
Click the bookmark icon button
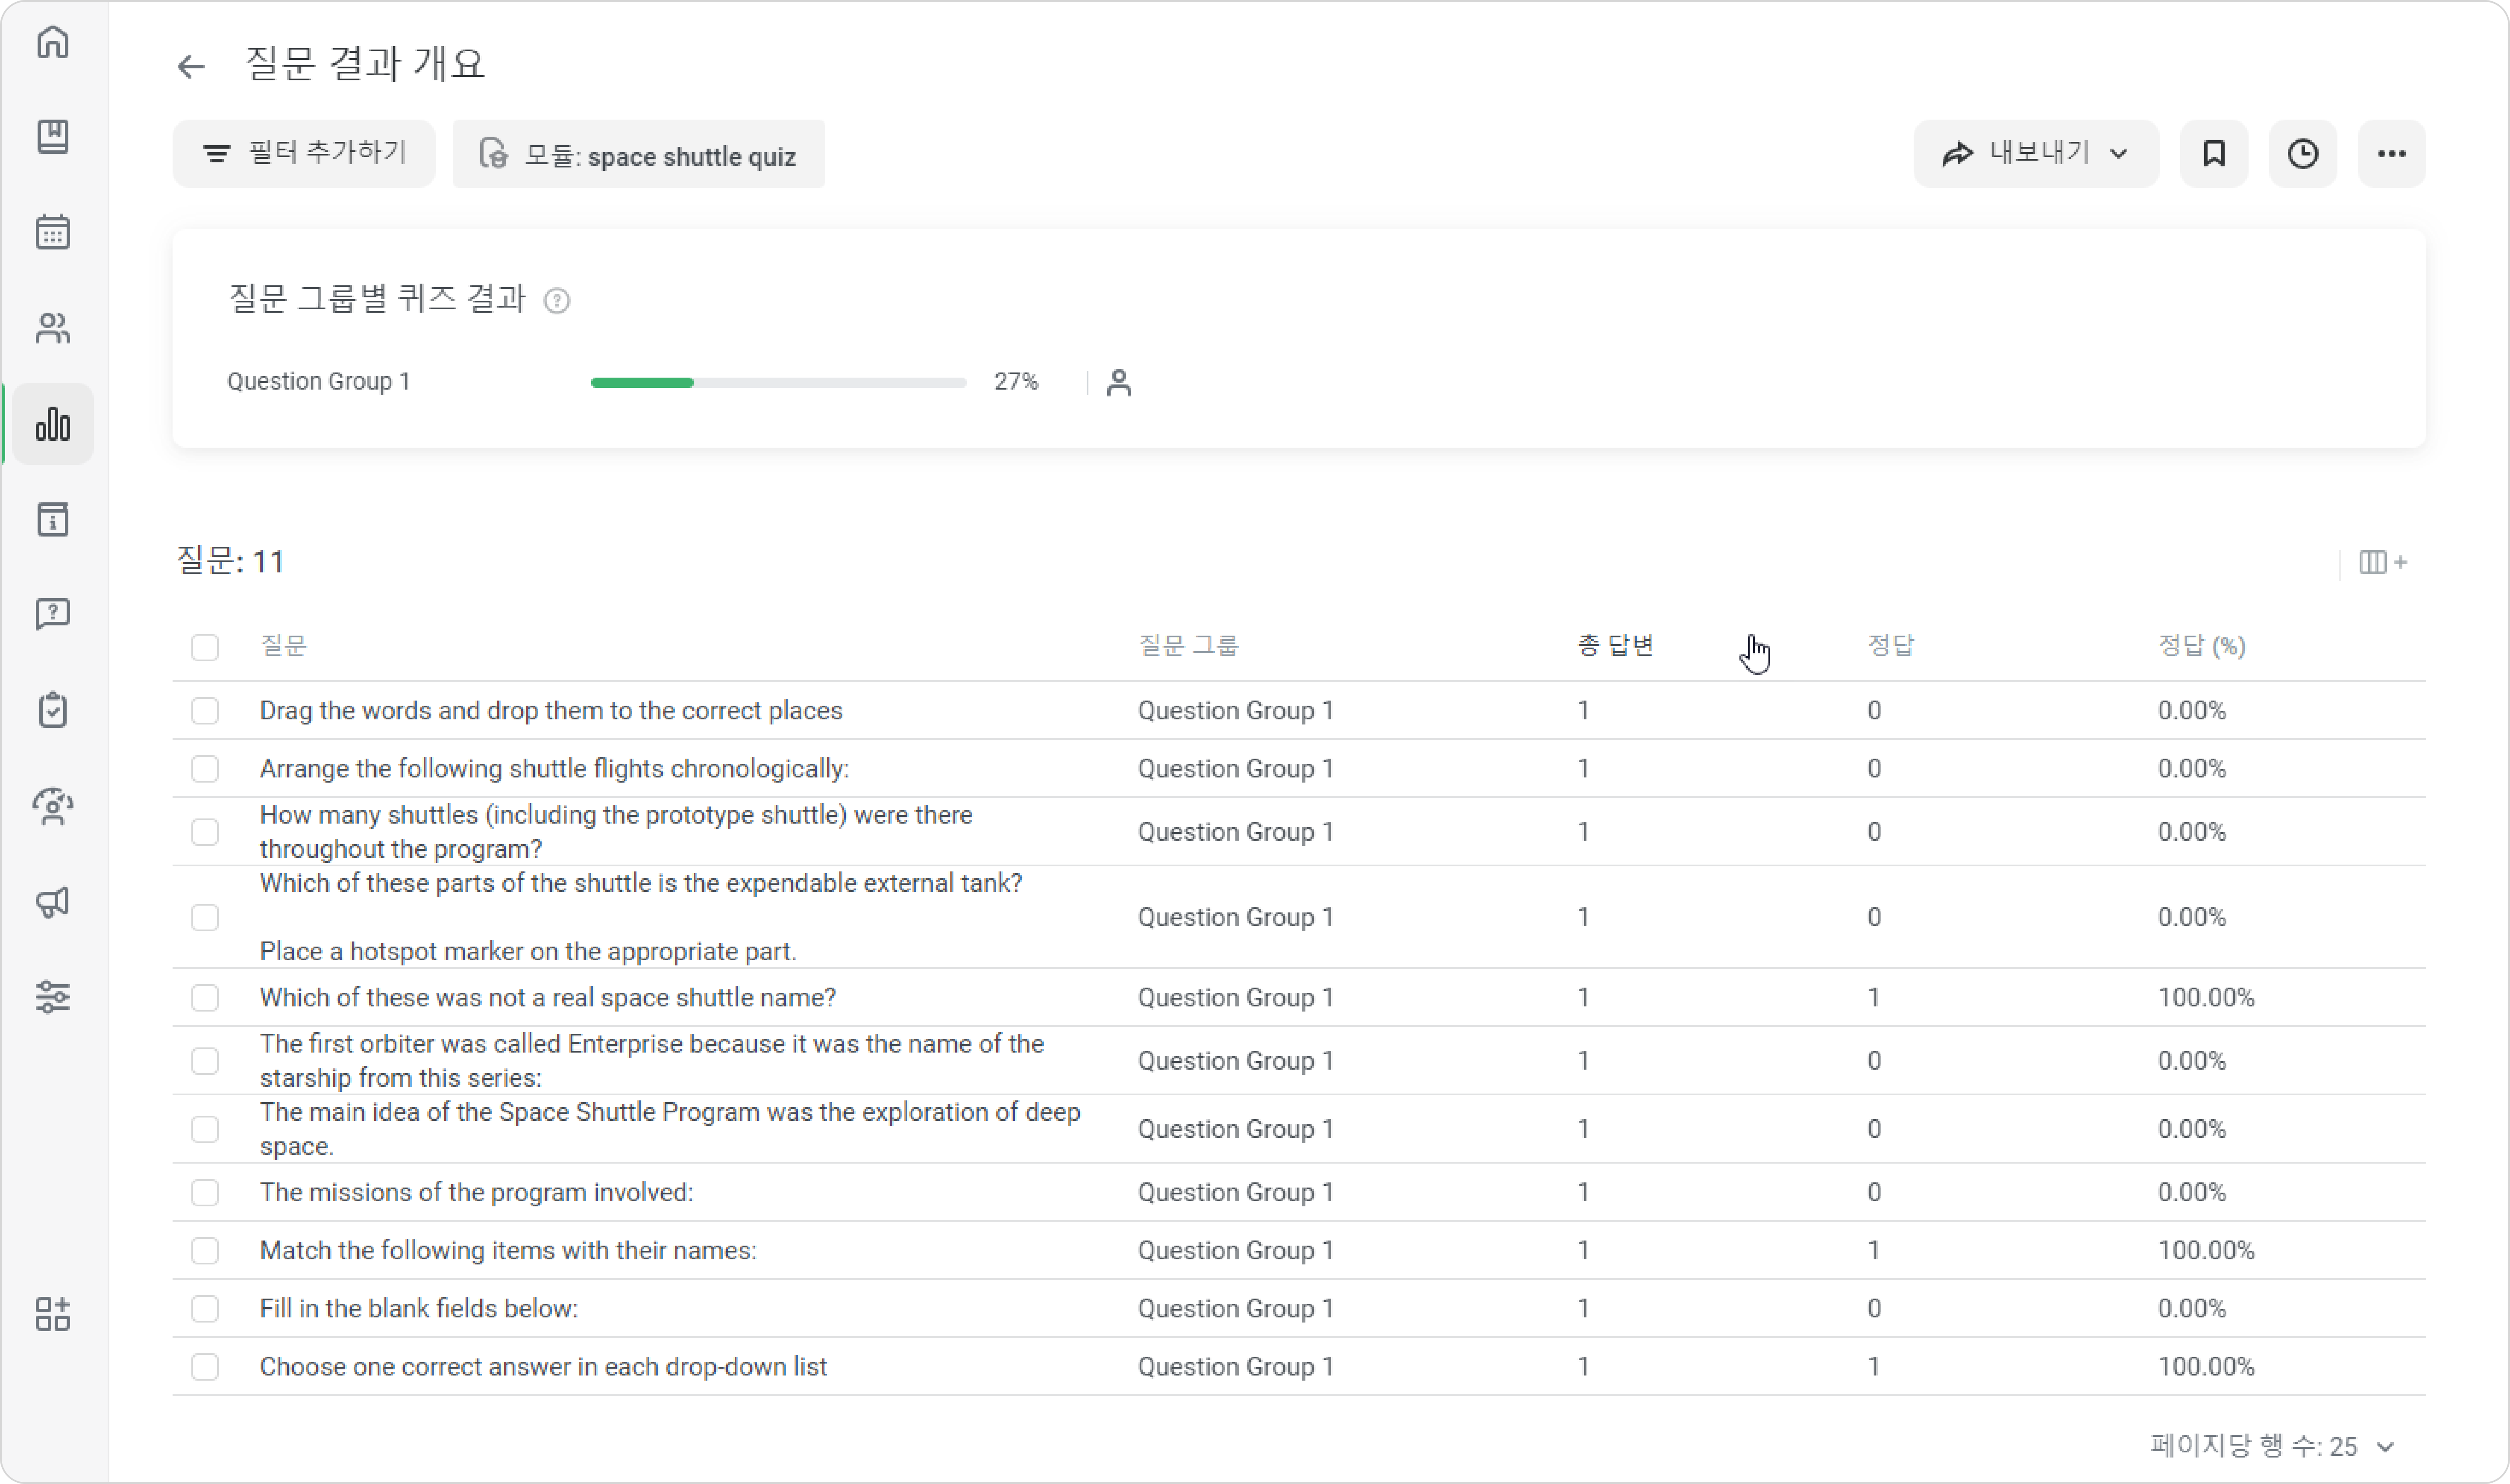coord(2214,154)
